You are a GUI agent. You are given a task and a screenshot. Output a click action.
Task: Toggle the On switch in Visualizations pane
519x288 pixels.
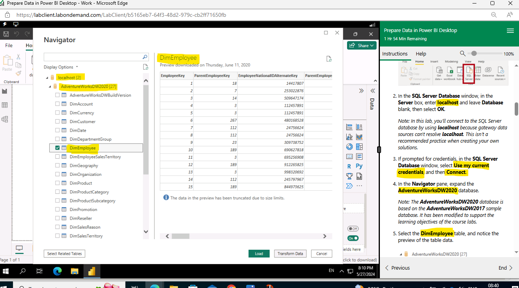(353, 238)
